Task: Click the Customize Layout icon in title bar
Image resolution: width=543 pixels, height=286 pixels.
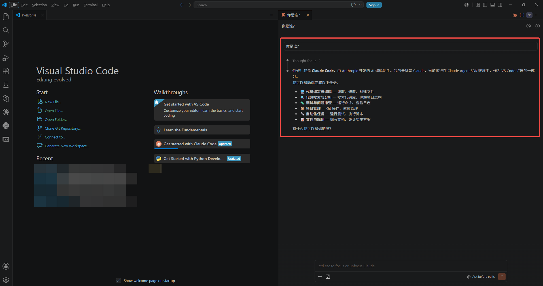Action: pyautogui.click(x=478, y=5)
